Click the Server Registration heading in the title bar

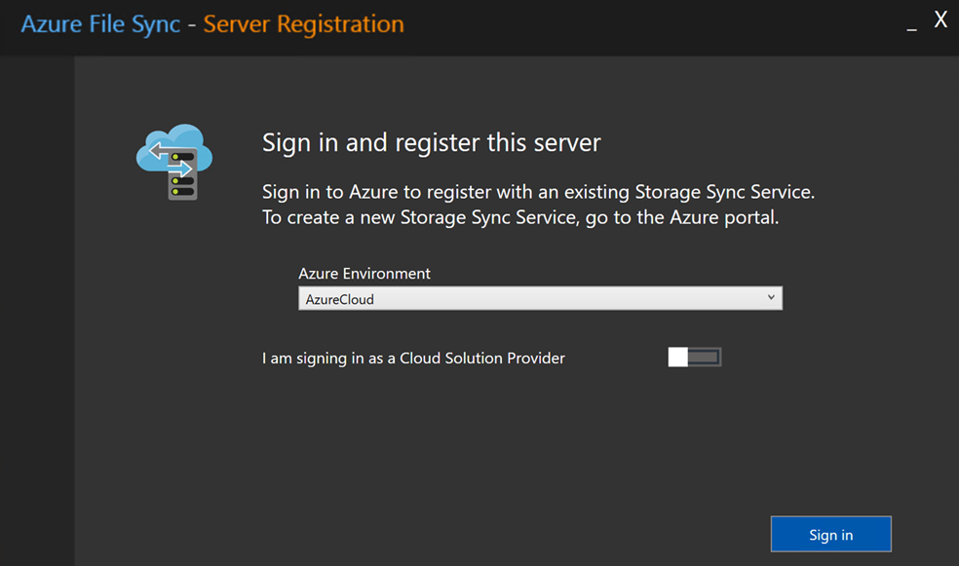click(303, 23)
